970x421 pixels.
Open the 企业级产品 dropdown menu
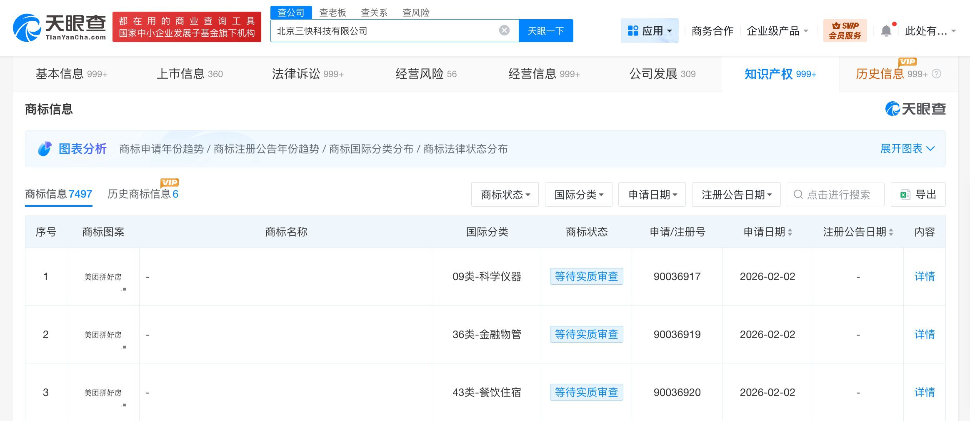[x=777, y=31]
